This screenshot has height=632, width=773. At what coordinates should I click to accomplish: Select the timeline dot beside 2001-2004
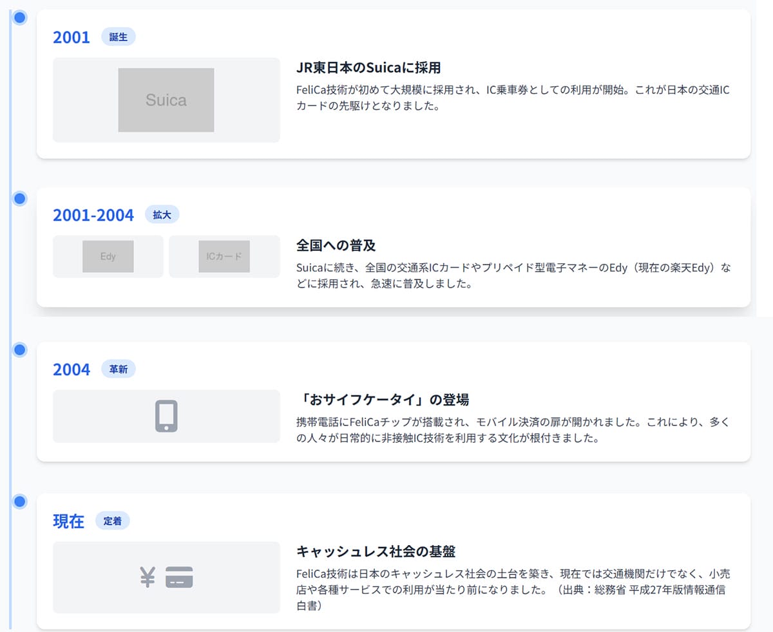pyautogui.click(x=20, y=198)
